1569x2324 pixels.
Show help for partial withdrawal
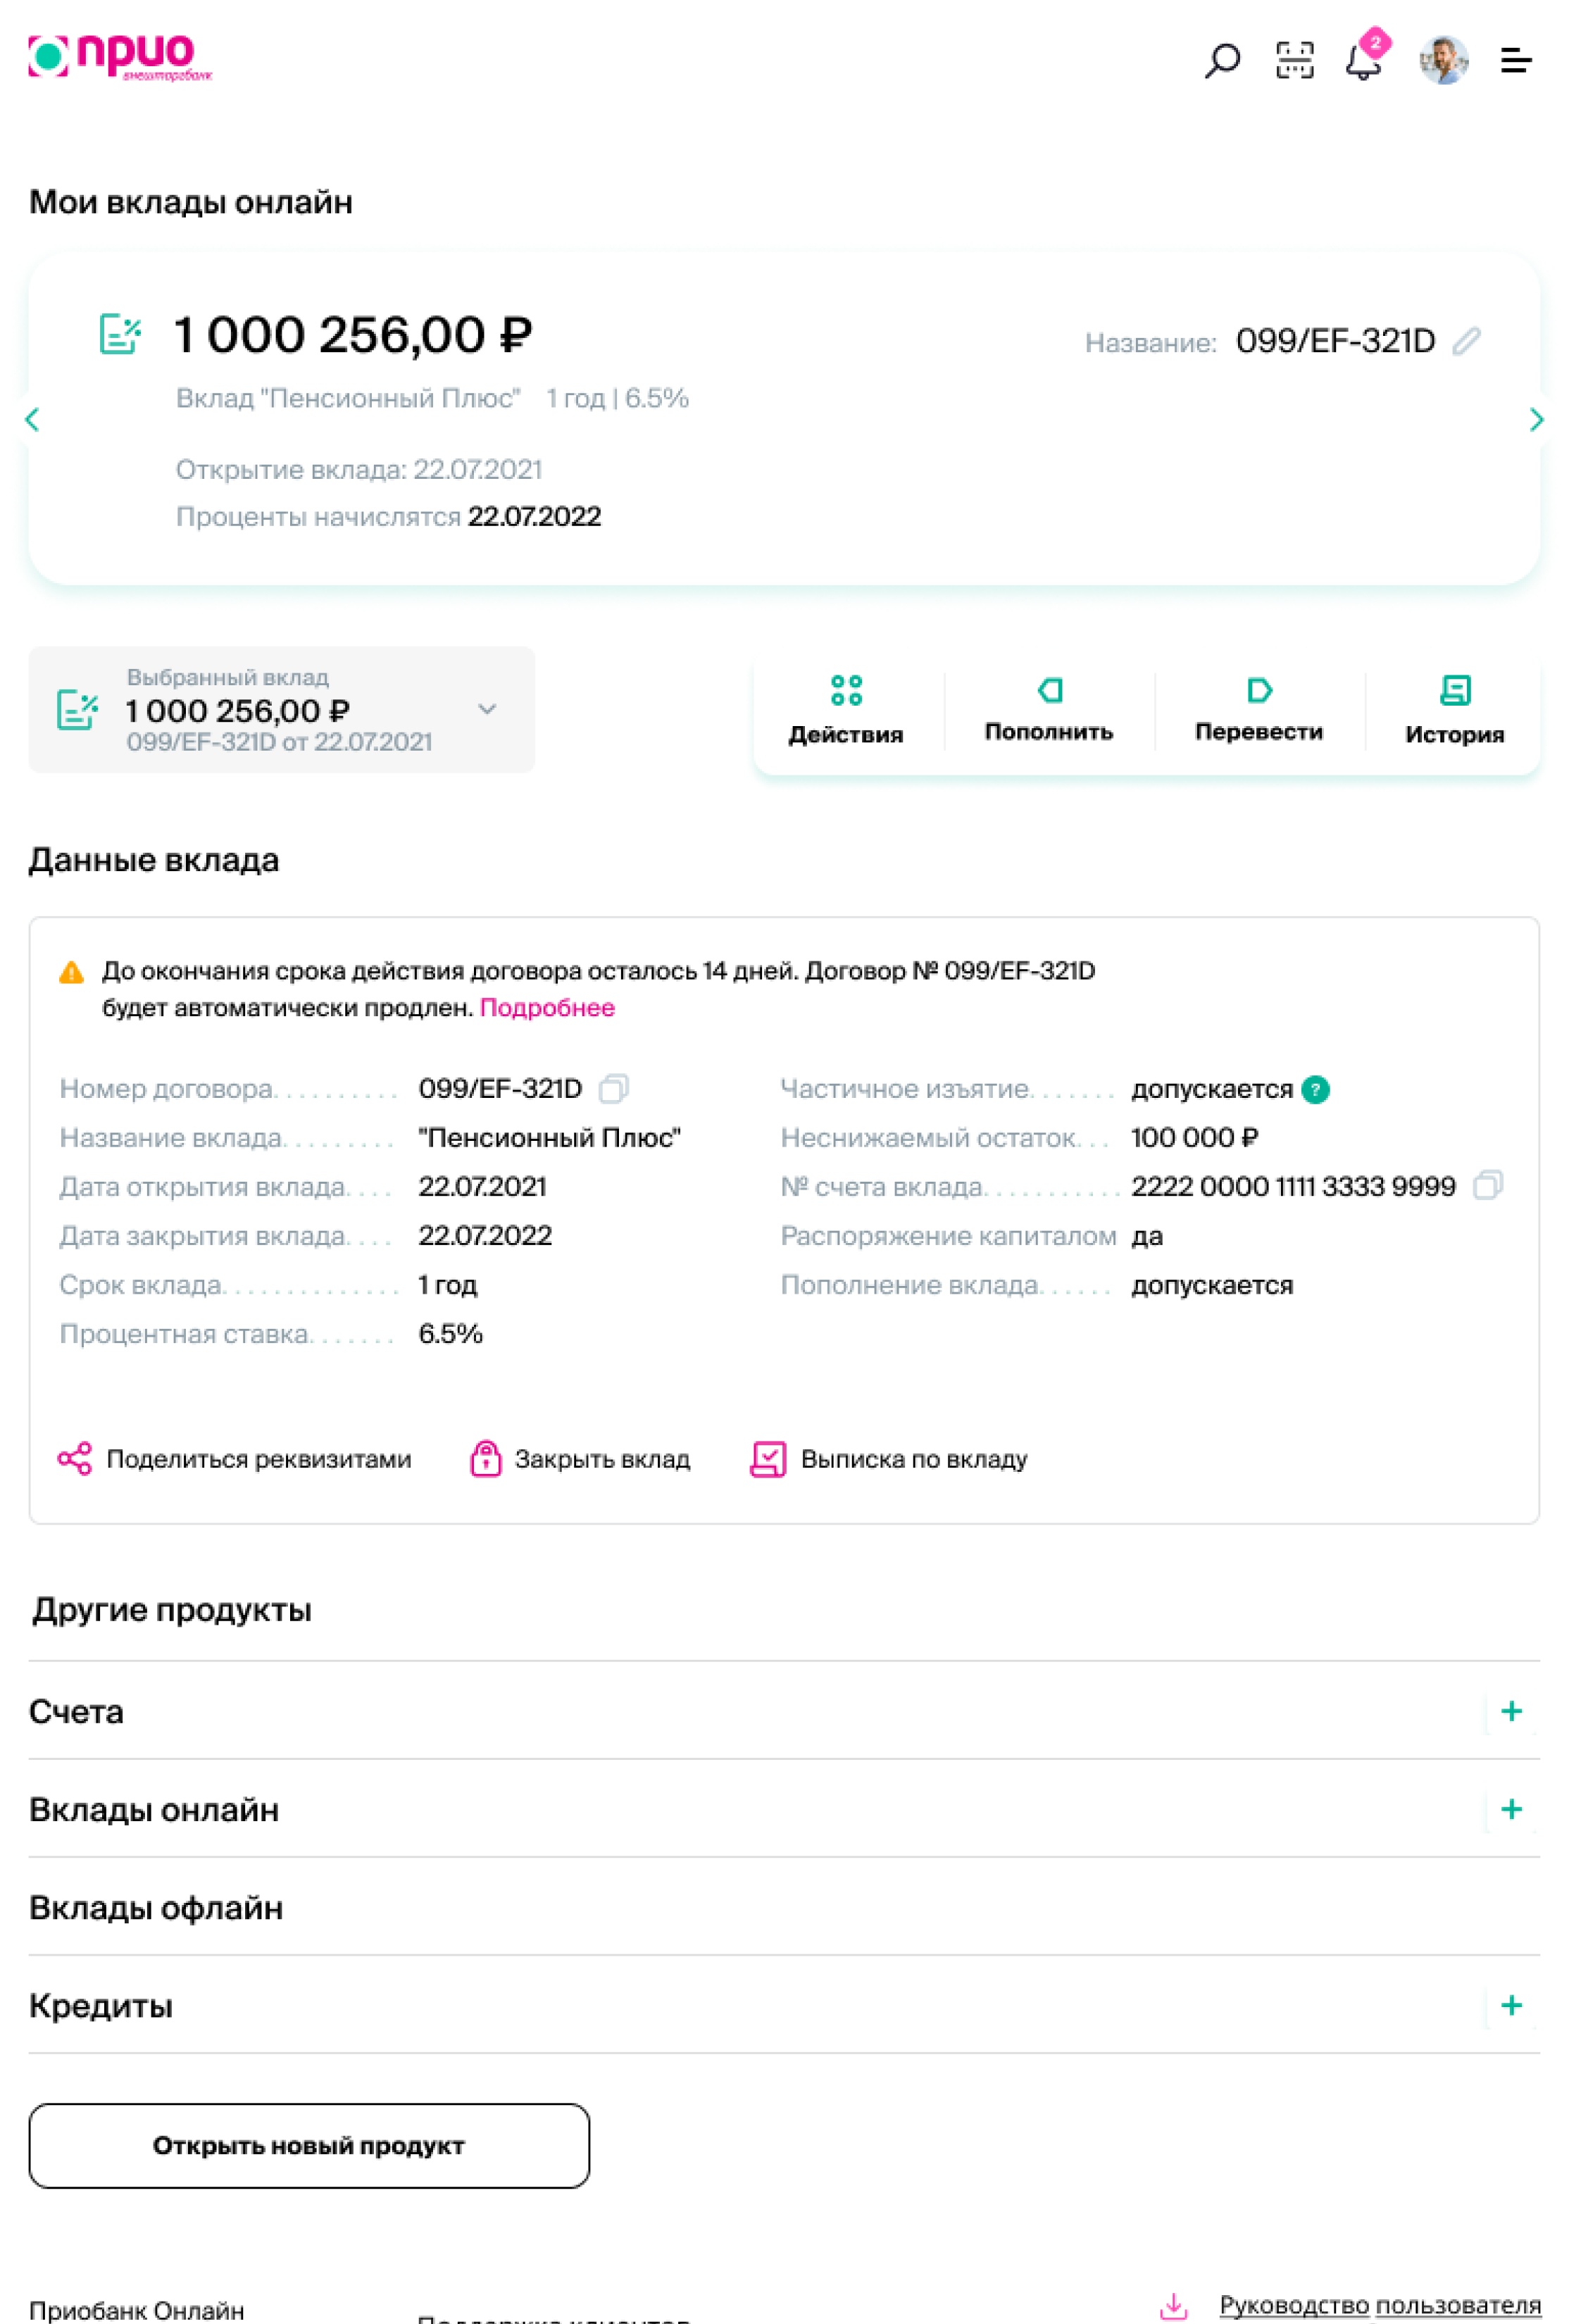tap(1315, 1089)
